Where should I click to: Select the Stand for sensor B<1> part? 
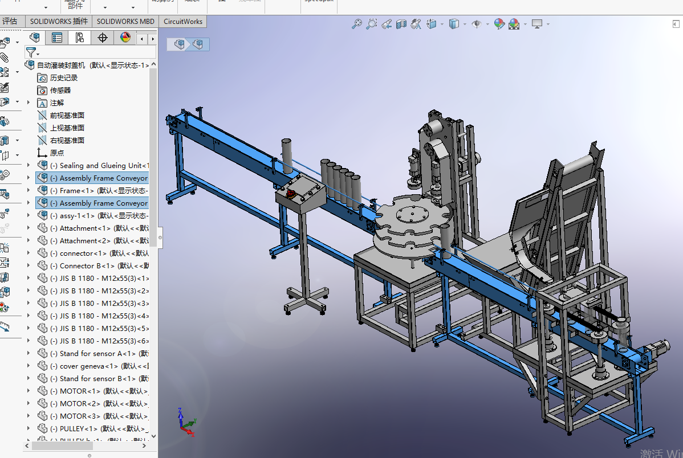pos(93,379)
